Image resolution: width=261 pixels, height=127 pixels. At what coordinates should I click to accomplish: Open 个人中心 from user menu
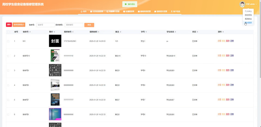[x=248, y=11]
